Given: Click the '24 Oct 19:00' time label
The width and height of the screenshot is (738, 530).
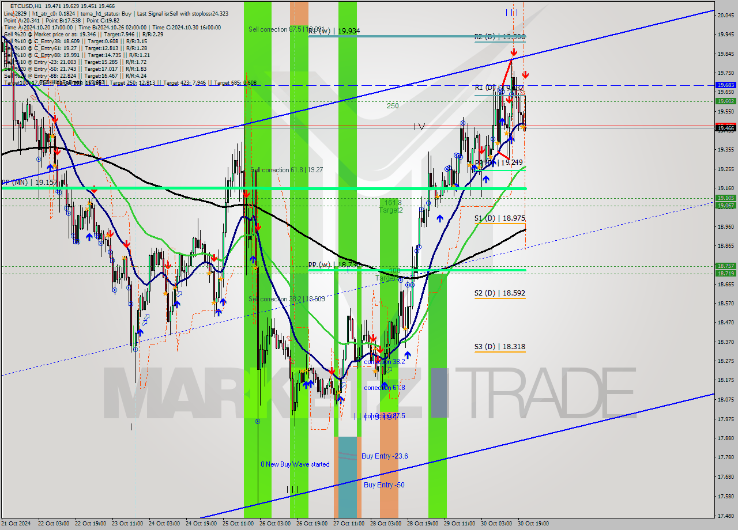Looking at the screenshot, I should click(x=201, y=524).
